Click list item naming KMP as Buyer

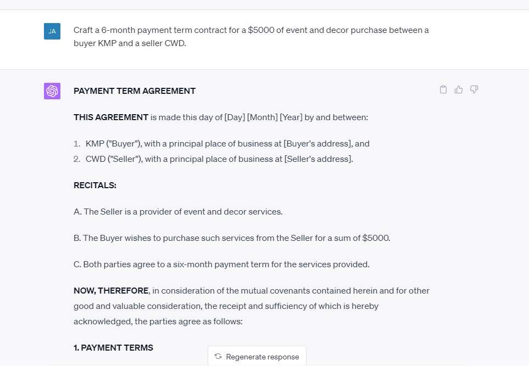pos(227,143)
